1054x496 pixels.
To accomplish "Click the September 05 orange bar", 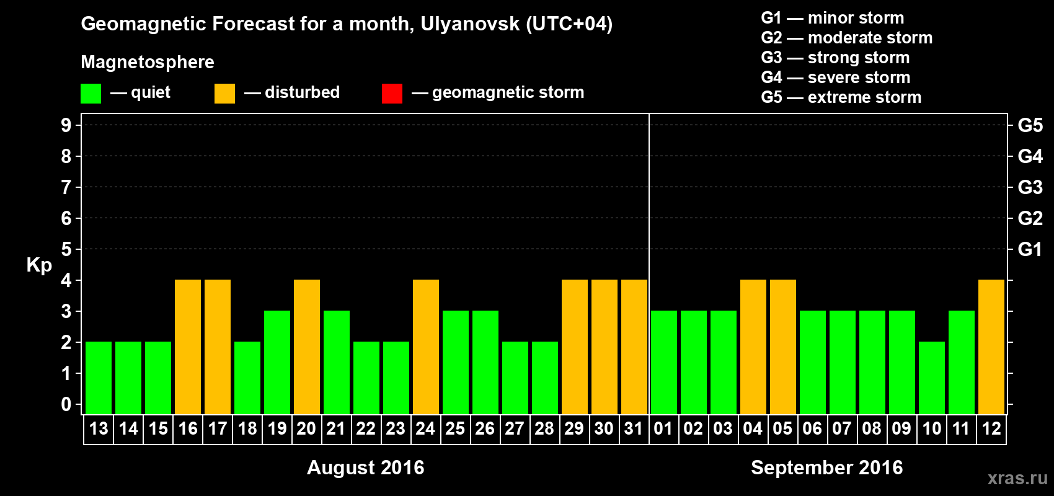I will [x=783, y=347].
